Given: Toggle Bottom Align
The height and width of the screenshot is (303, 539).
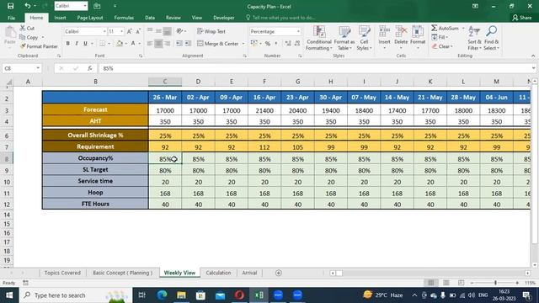Looking at the screenshot, I should [167, 31].
